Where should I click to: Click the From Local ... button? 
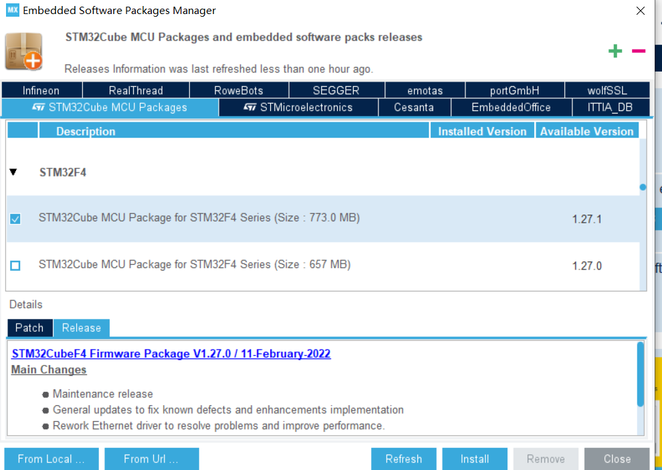click(51, 459)
